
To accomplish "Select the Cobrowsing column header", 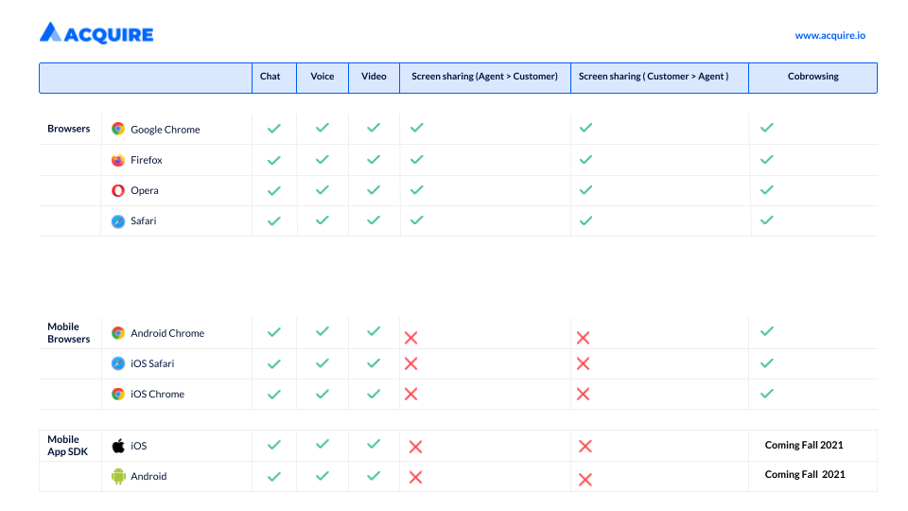I will pos(813,77).
